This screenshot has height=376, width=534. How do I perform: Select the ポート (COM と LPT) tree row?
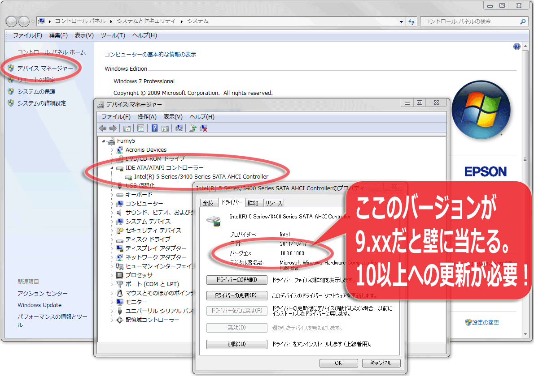pos(152,284)
